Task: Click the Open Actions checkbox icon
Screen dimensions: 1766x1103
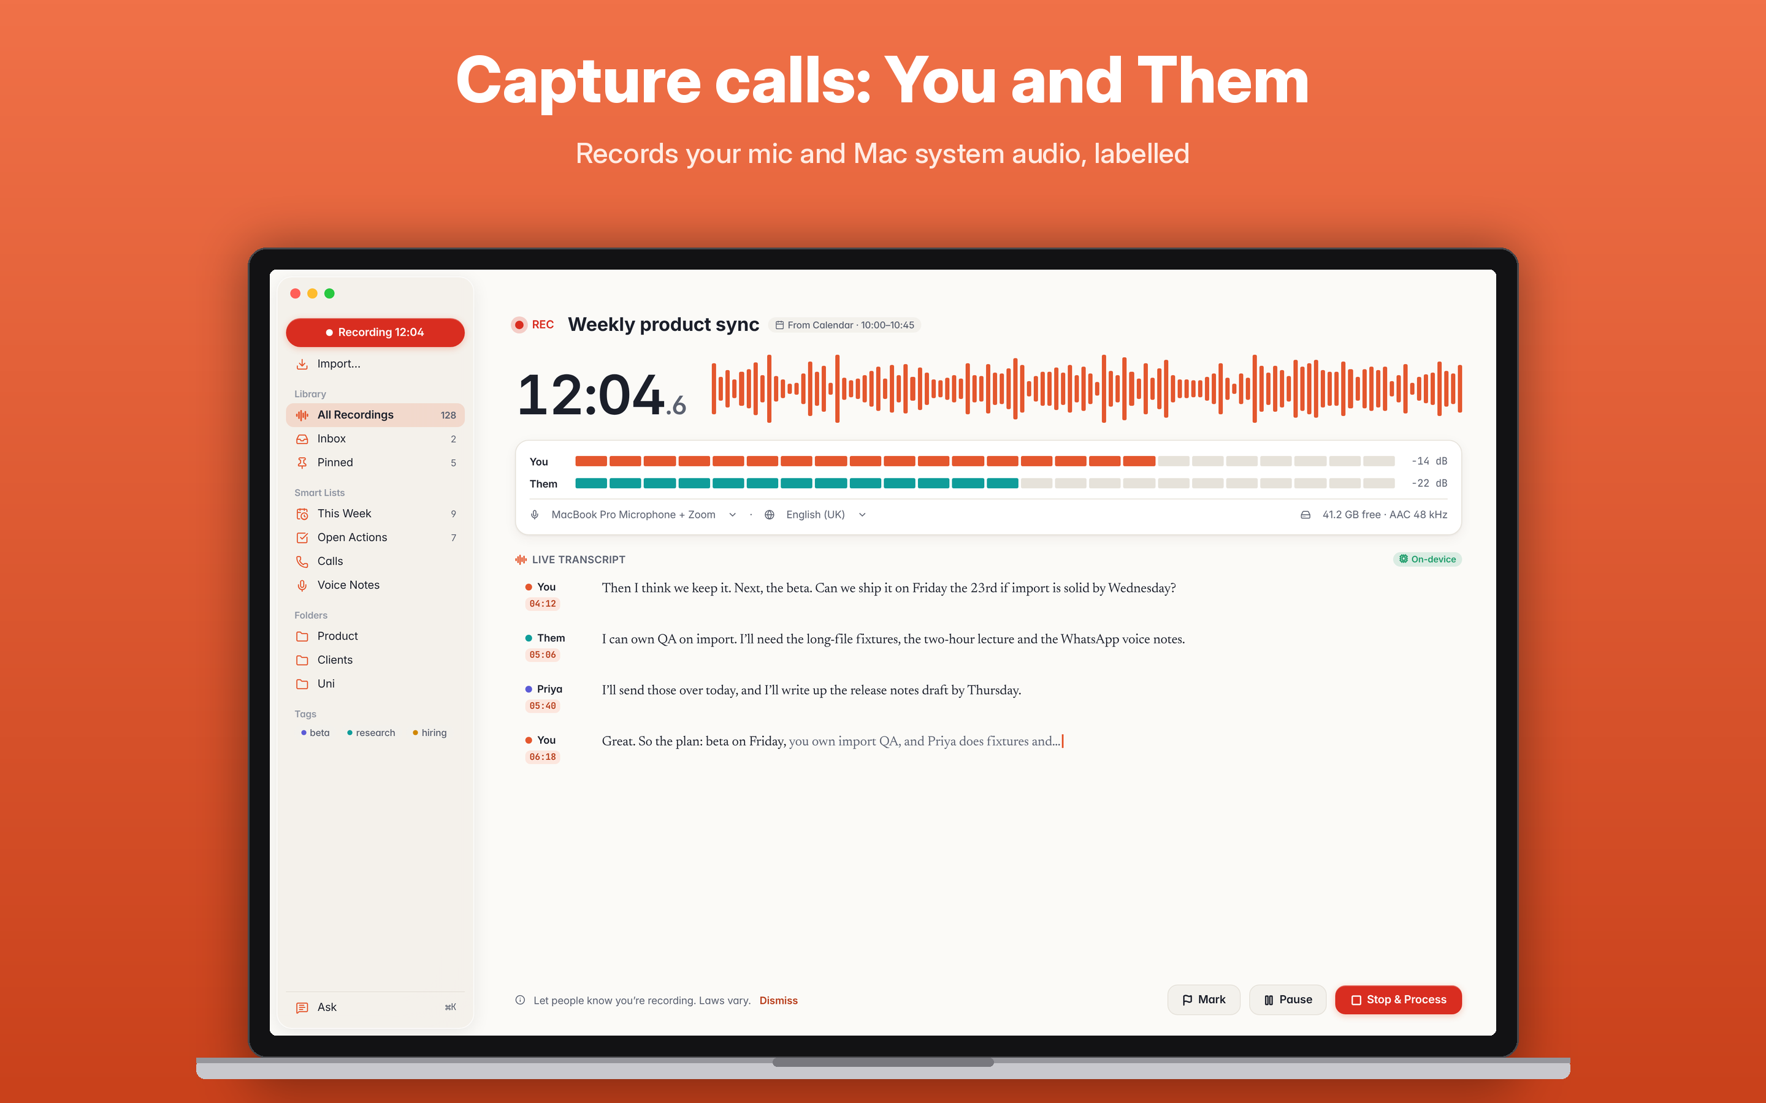Action: 302,537
